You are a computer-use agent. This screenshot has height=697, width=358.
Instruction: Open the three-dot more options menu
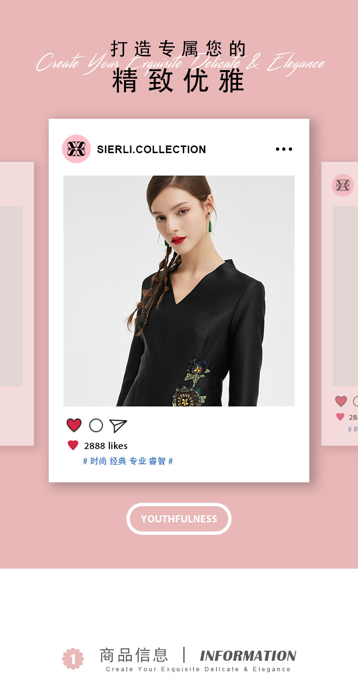click(284, 149)
